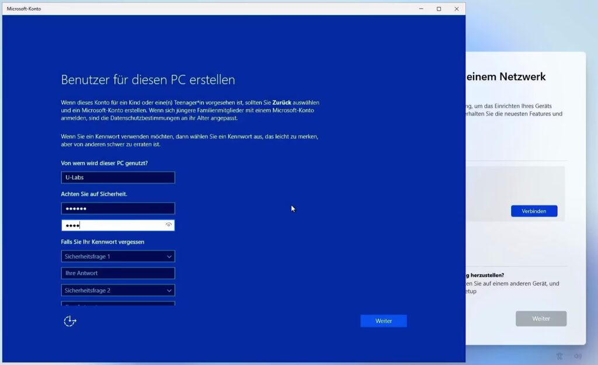Click the einem Netzwerk heading in background window
The height and width of the screenshot is (365, 598).
(506, 77)
